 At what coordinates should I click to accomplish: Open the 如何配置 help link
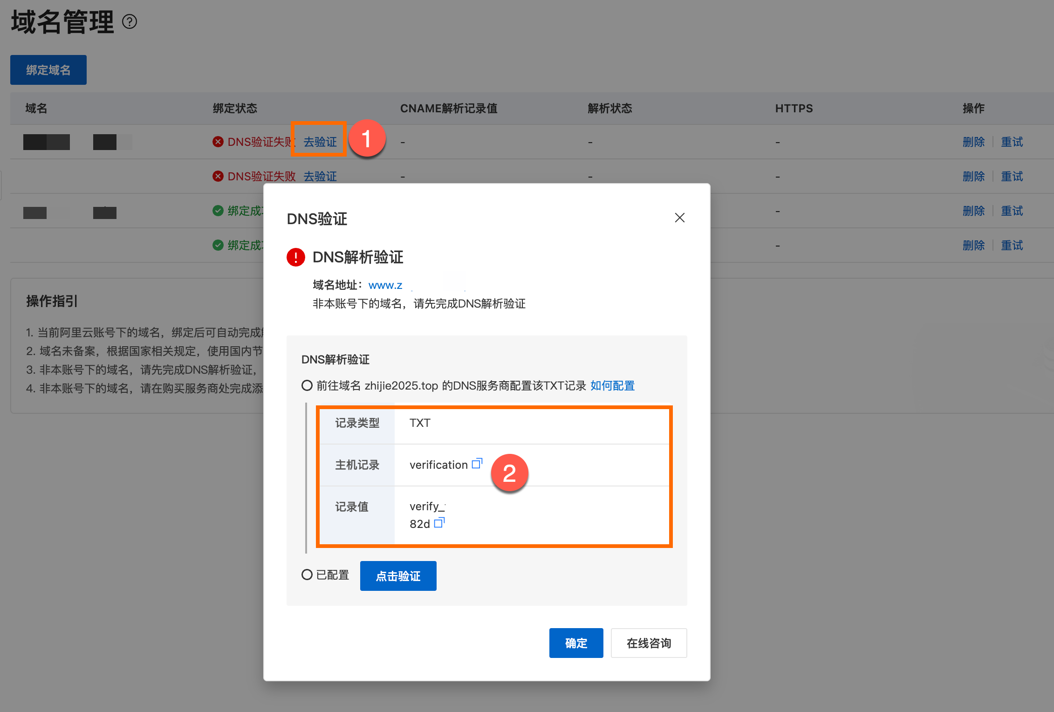[612, 385]
